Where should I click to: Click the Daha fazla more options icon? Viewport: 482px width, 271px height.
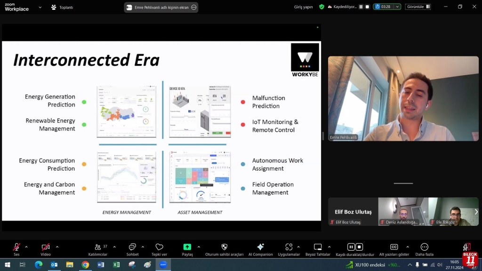click(424, 247)
